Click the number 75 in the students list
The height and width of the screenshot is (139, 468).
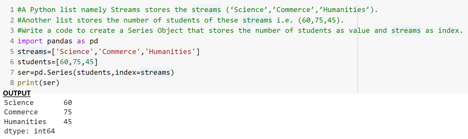click(x=77, y=62)
